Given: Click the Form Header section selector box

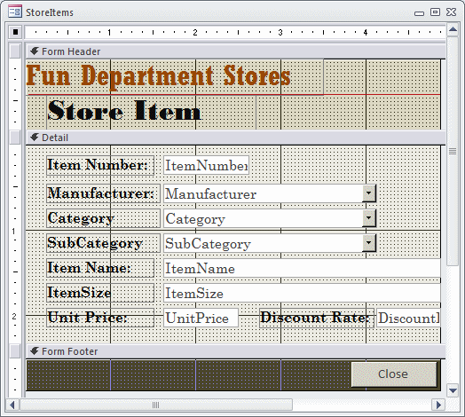Looking at the screenshot, I should 15,51.
